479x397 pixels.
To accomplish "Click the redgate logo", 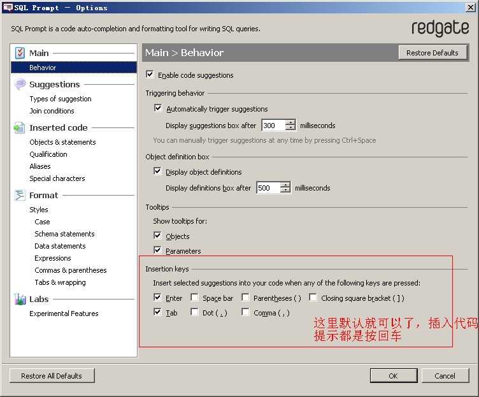I will 440,29.
